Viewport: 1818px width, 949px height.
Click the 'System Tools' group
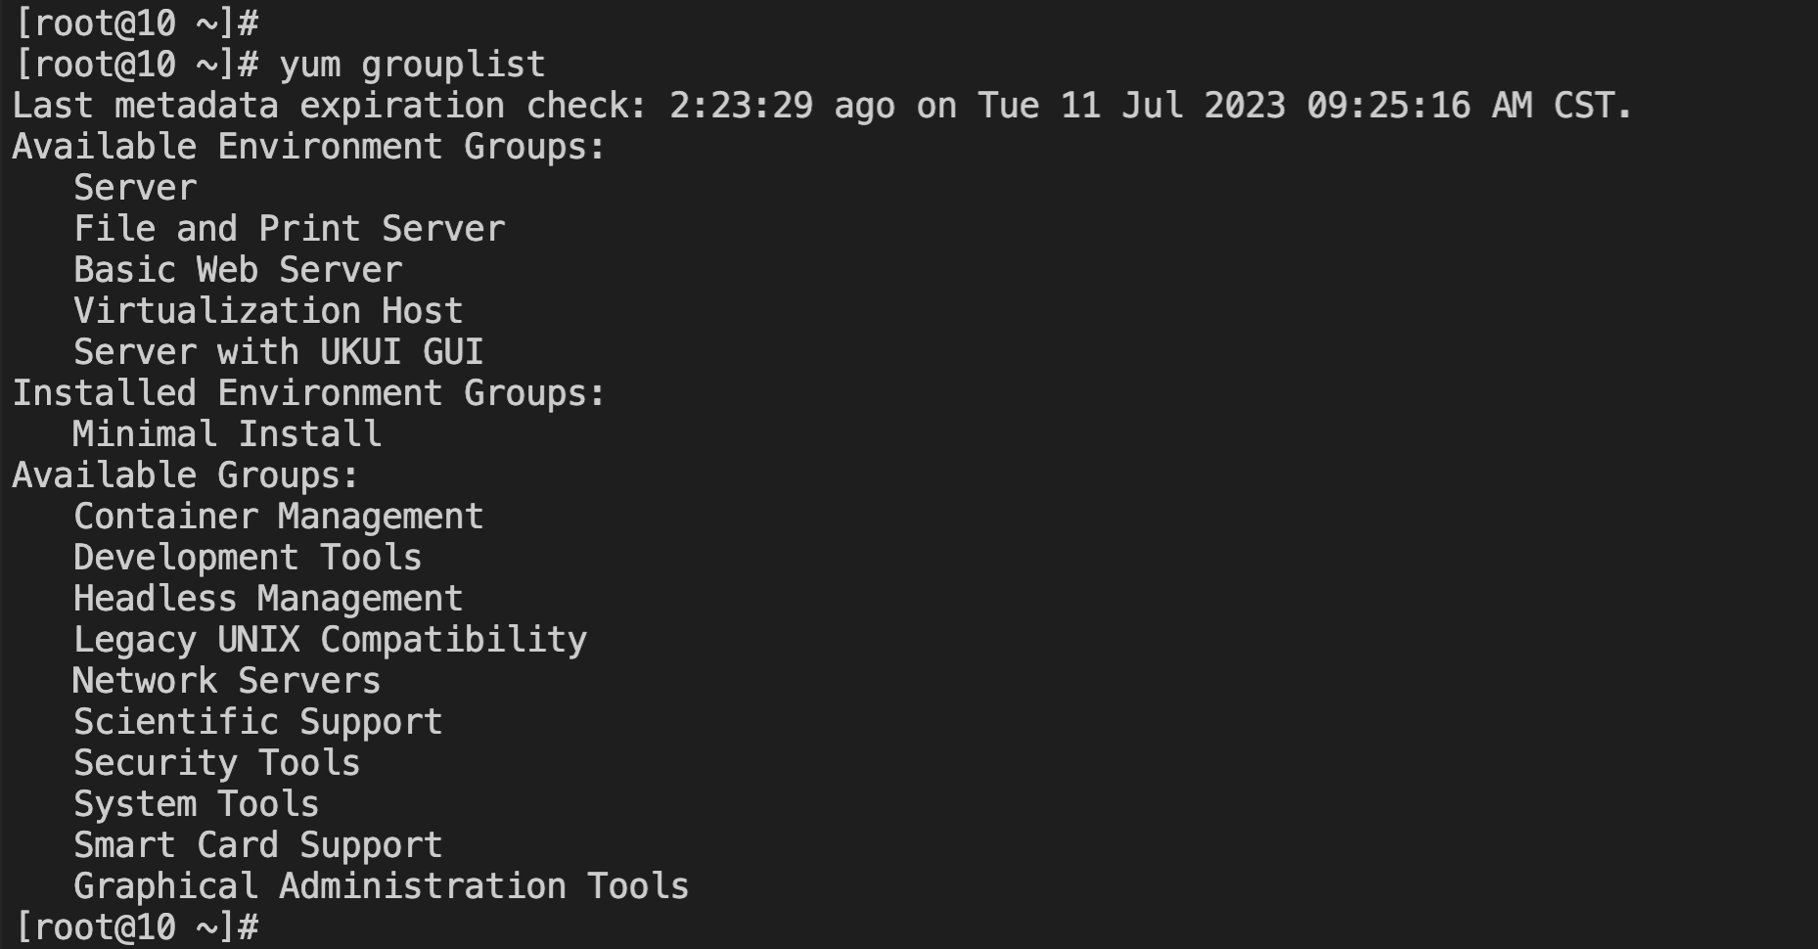[197, 804]
